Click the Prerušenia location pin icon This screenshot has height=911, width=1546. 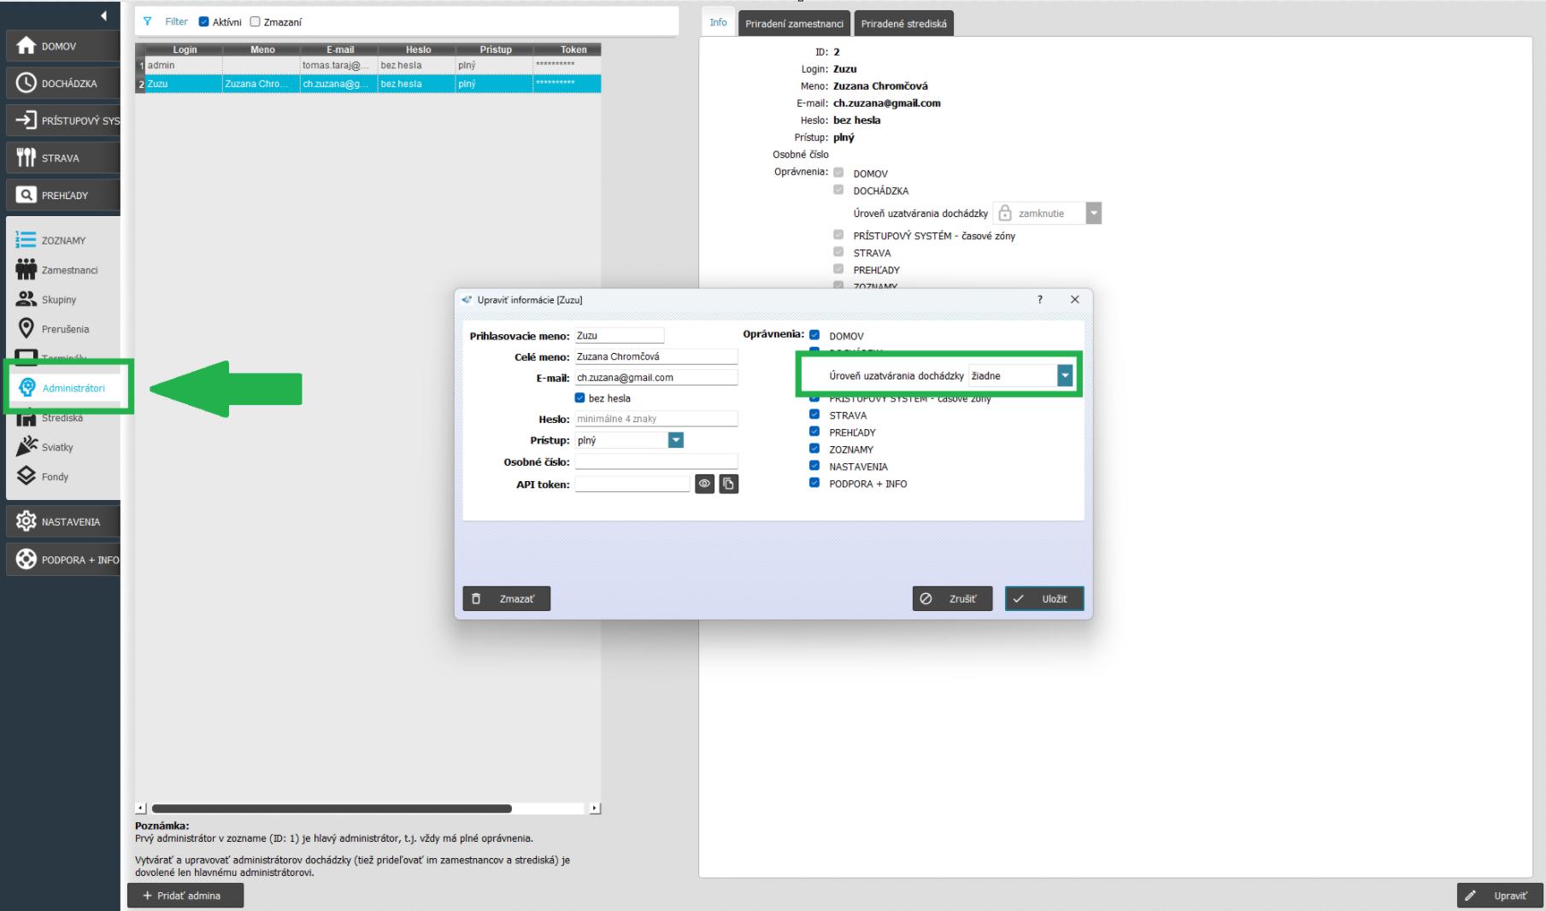(26, 329)
